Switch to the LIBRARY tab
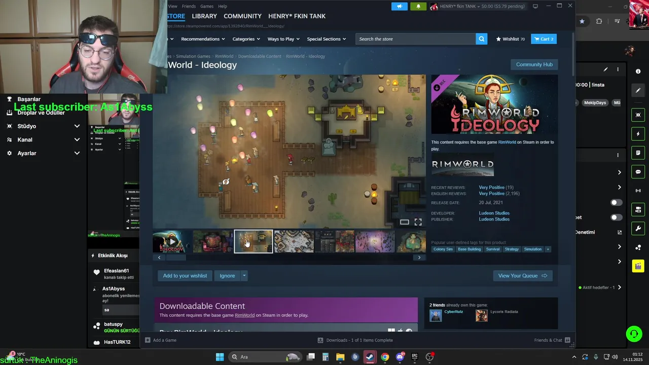649x365 pixels. point(204,16)
